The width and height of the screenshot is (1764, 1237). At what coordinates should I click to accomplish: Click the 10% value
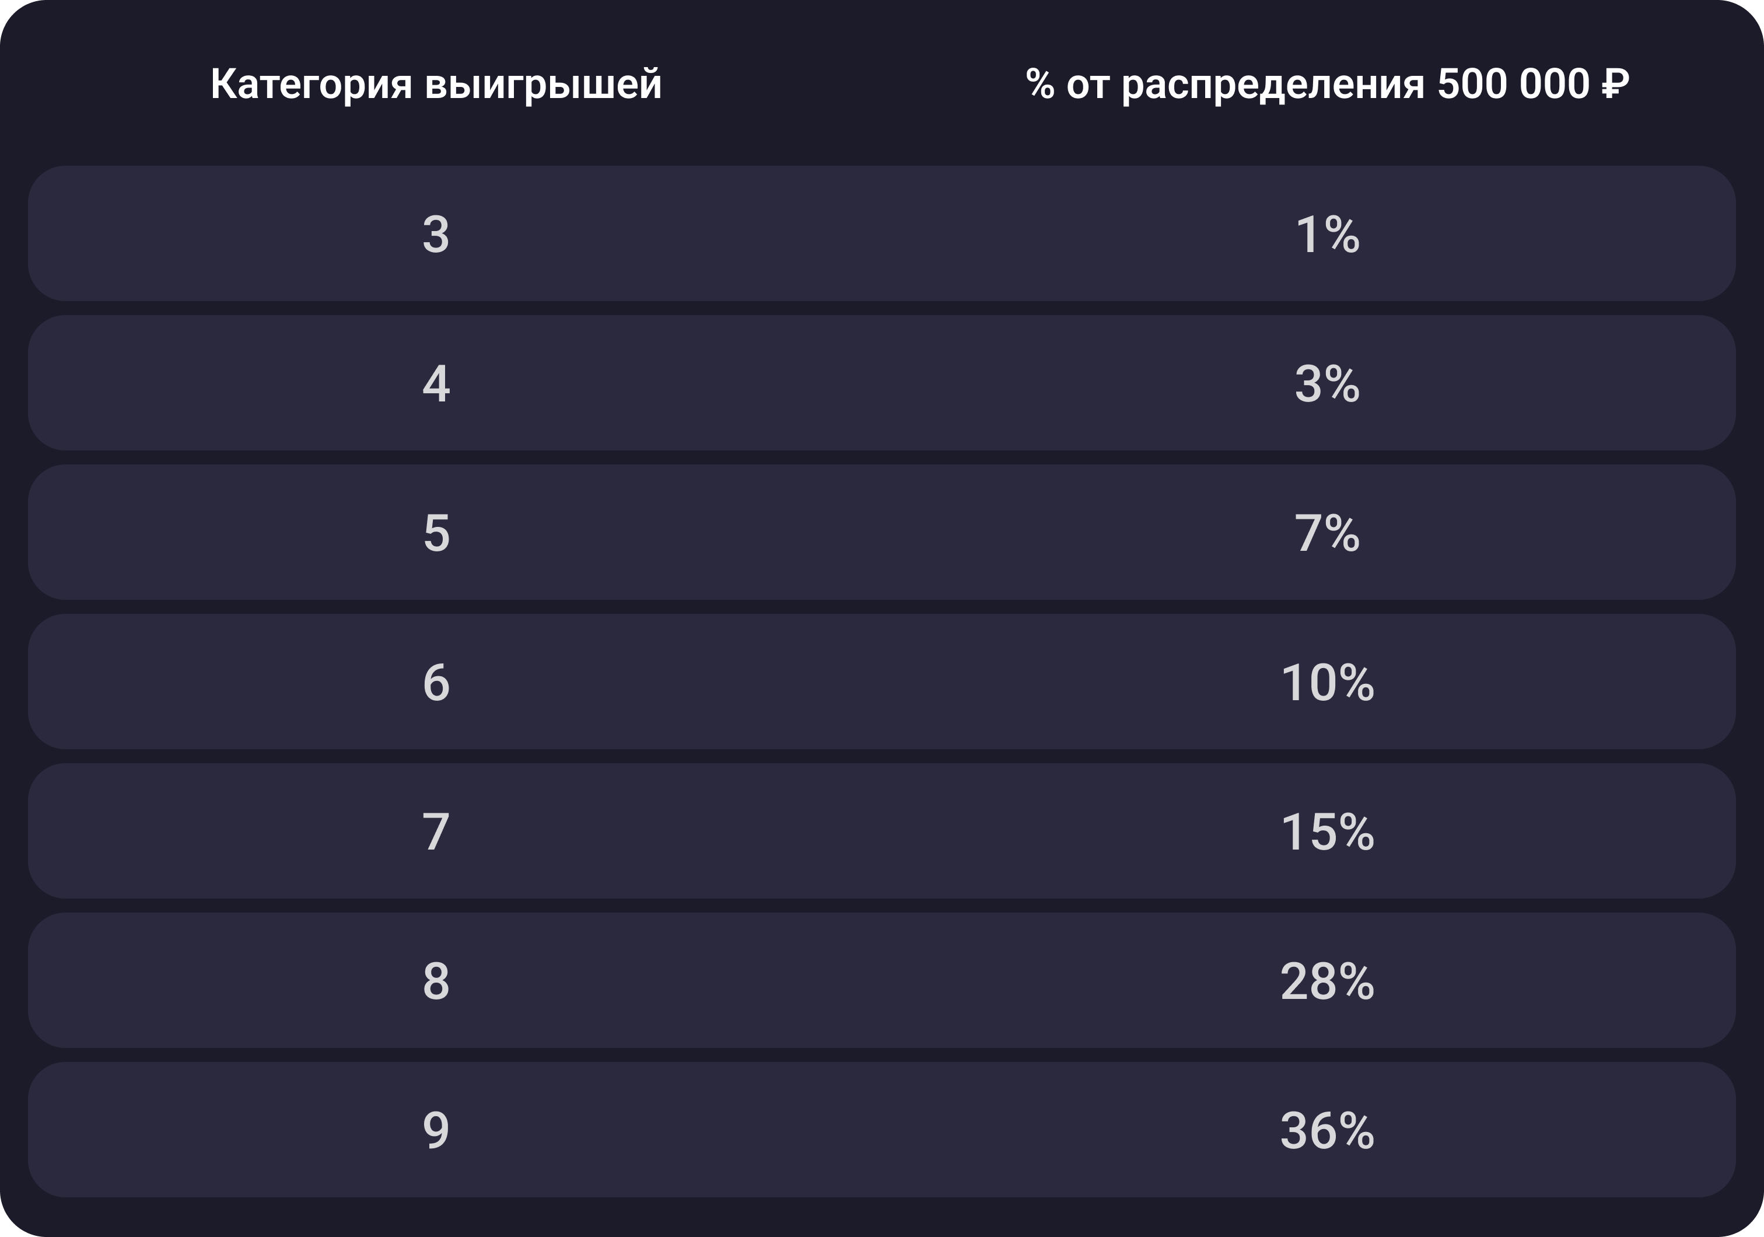click(x=1327, y=682)
